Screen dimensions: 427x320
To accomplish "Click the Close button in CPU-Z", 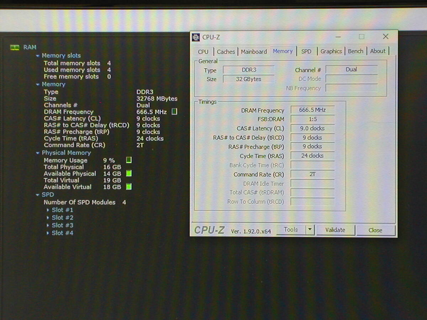I will coord(375,230).
